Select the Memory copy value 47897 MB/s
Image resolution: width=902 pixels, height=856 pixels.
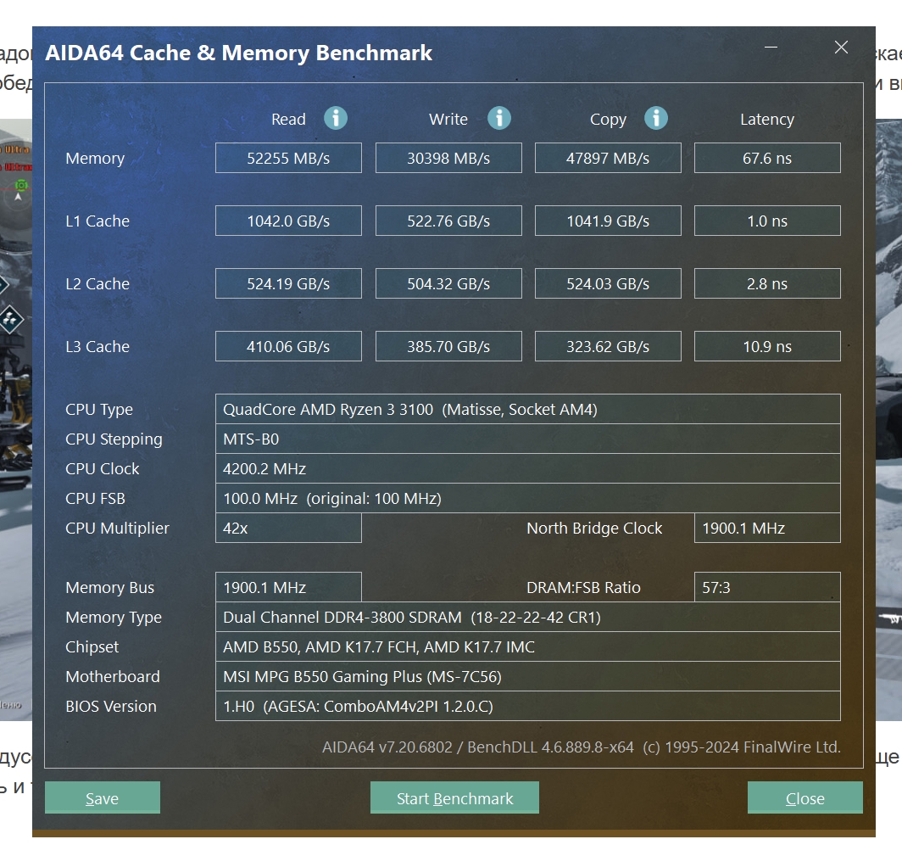[x=608, y=158]
